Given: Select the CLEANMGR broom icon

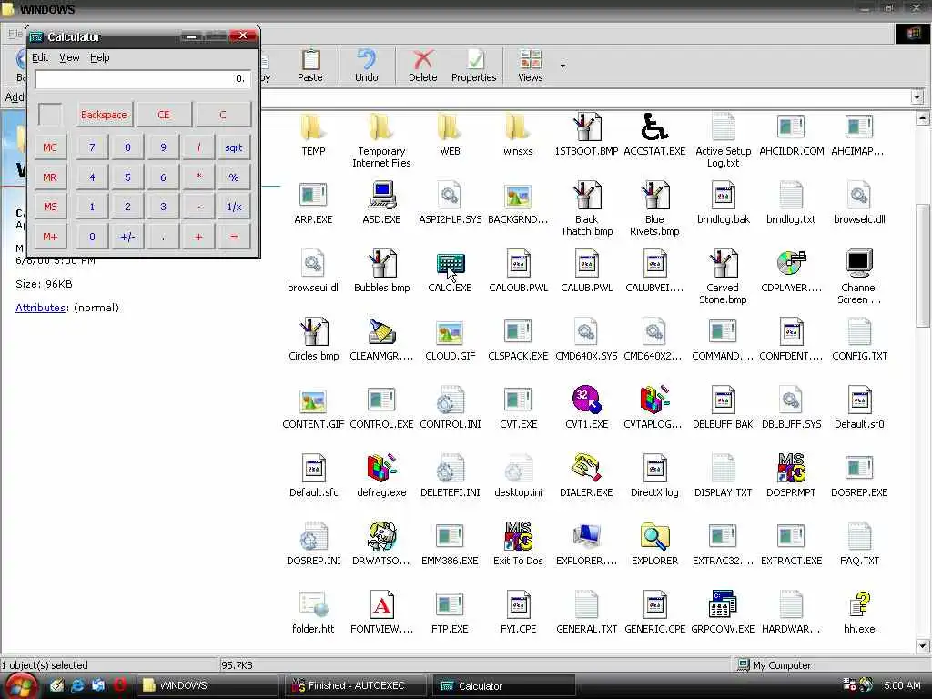Looking at the screenshot, I should [381, 332].
